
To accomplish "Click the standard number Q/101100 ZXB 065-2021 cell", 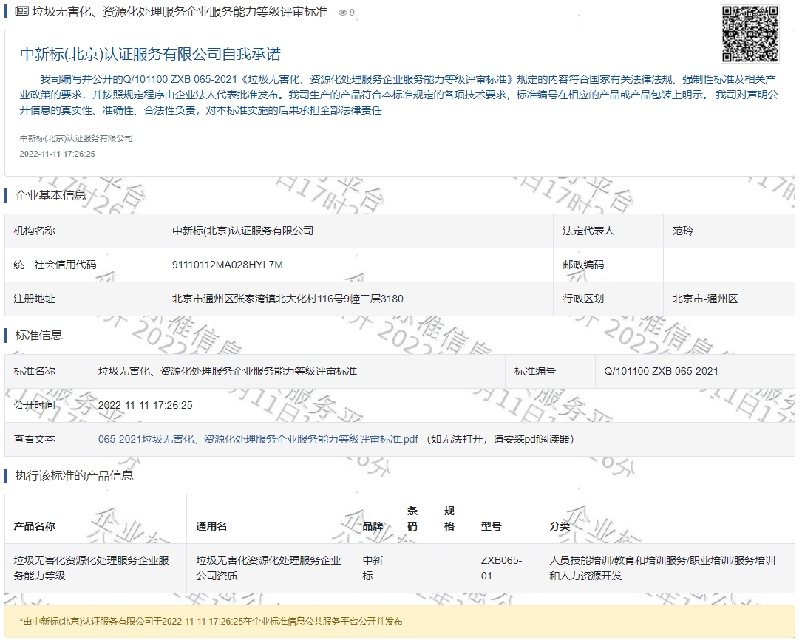I will tap(661, 371).
